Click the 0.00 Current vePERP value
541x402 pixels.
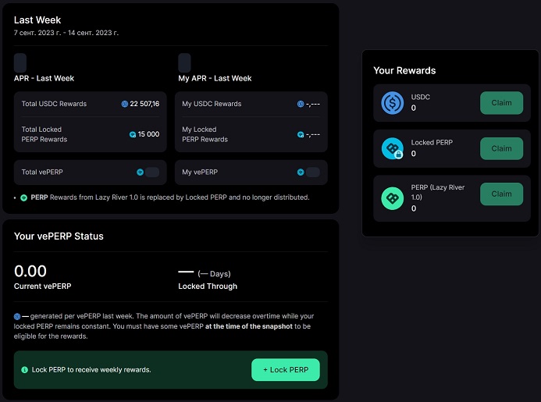(x=30, y=272)
